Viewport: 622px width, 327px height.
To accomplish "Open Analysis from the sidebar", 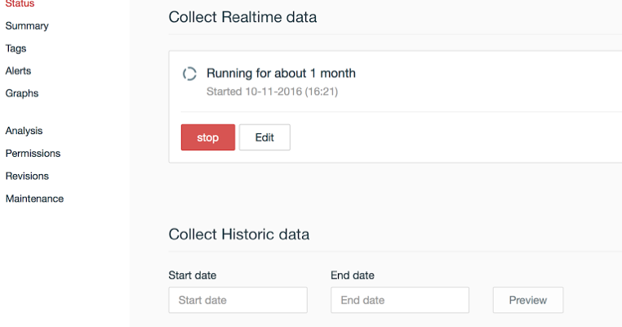I will coord(24,131).
